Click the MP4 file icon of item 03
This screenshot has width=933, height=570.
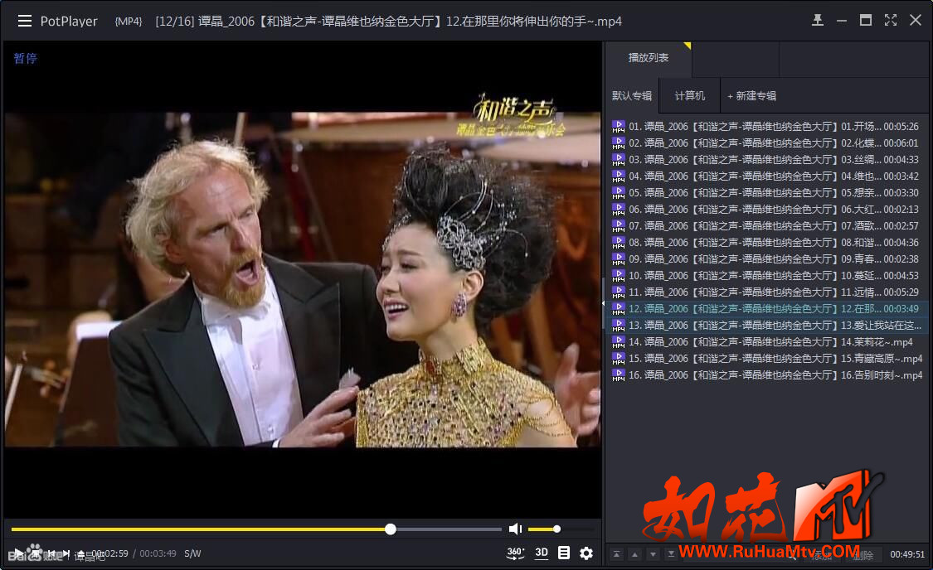pyautogui.click(x=618, y=160)
